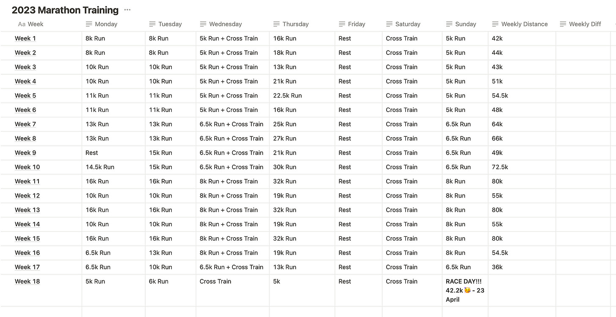Select Week 1 Weekly Distance 42k cell
This screenshot has height=317, width=616.
pos(522,38)
